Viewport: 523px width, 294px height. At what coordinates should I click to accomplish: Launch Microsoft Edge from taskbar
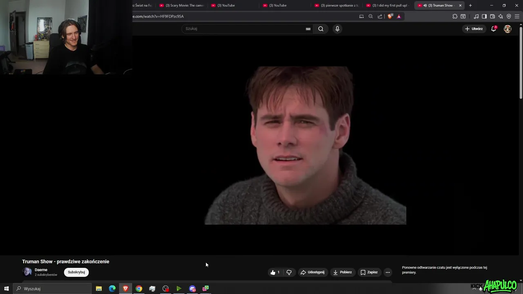[x=112, y=289]
